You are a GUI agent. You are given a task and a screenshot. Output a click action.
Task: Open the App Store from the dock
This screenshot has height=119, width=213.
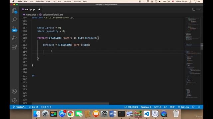pos(62,114)
